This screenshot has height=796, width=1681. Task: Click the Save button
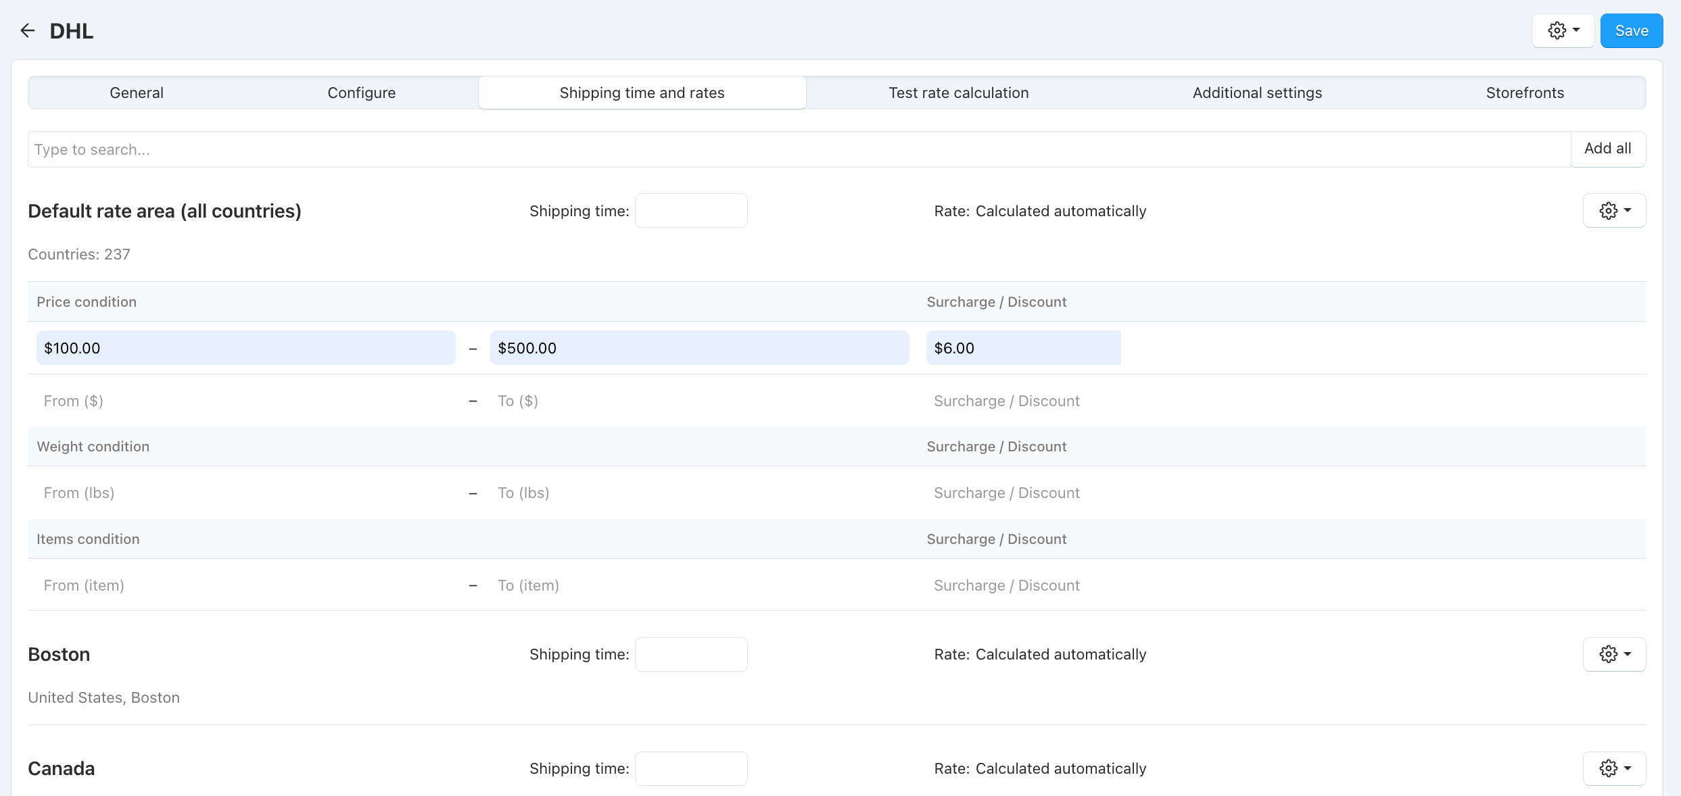[1631, 30]
